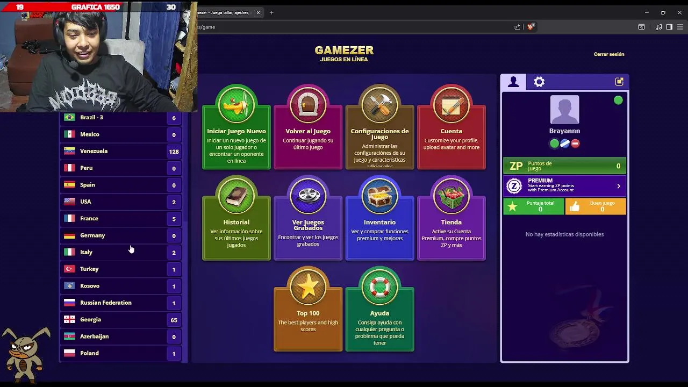Select the Azerbaijan server row

[121, 336]
